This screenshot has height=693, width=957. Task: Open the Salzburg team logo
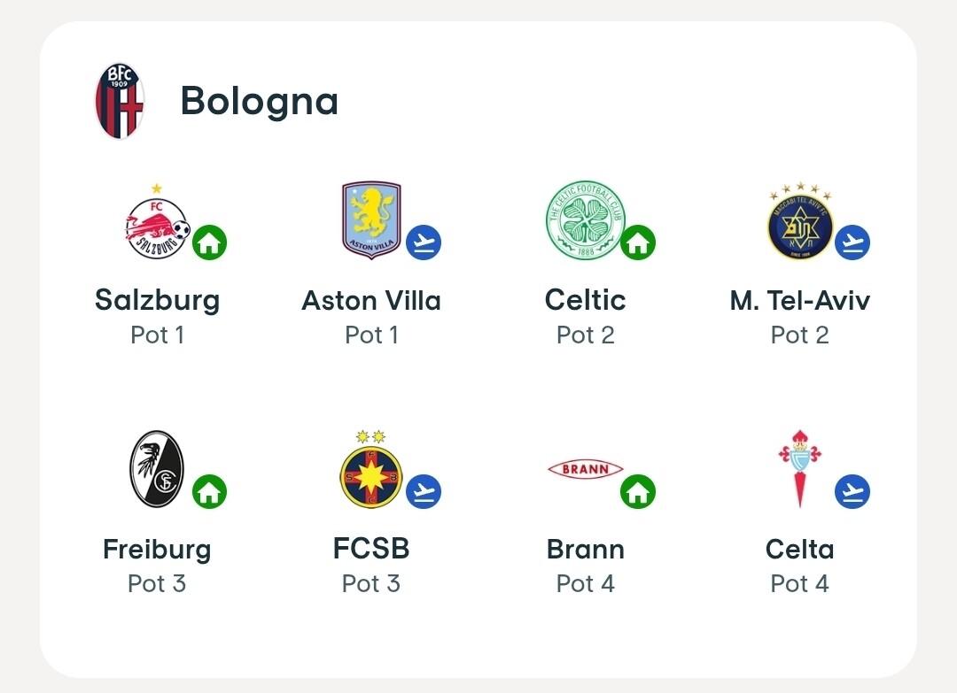(157, 223)
